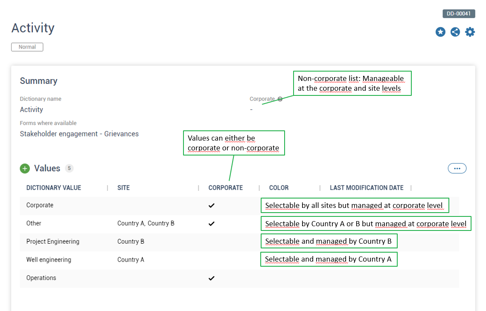486x311 pixels.
Task: Toggle corporate checkmark for Operations value
Action: click(212, 278)
